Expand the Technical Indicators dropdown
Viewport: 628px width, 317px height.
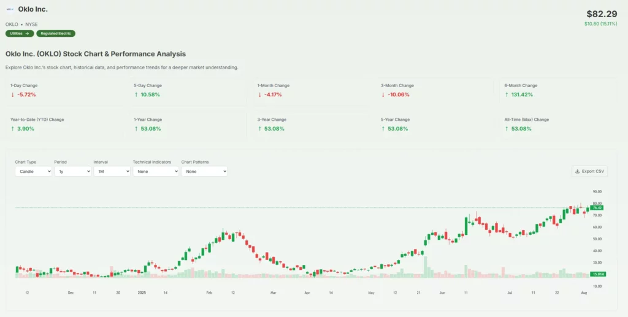pyautogui.click(x=156, y=172)
